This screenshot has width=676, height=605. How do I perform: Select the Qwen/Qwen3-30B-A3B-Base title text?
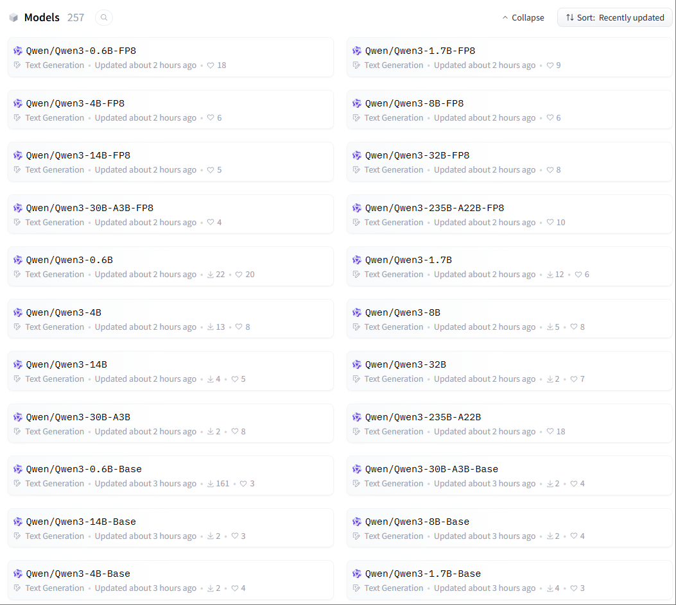(431, 469)
